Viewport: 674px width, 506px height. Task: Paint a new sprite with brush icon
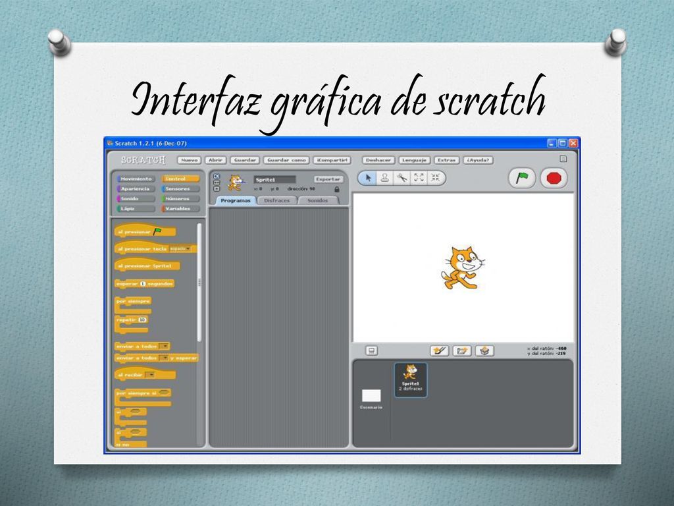[439, 351]
